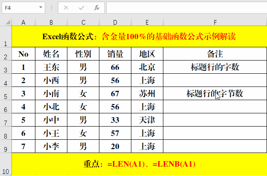Select row 5 header
Screen dimensions: 267x176
[6, 93]
